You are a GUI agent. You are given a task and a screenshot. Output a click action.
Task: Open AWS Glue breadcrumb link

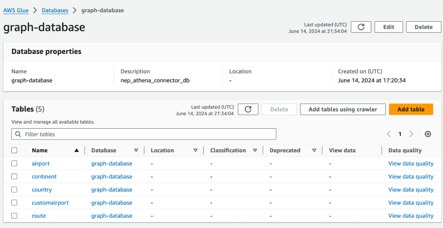coord(16,10)
